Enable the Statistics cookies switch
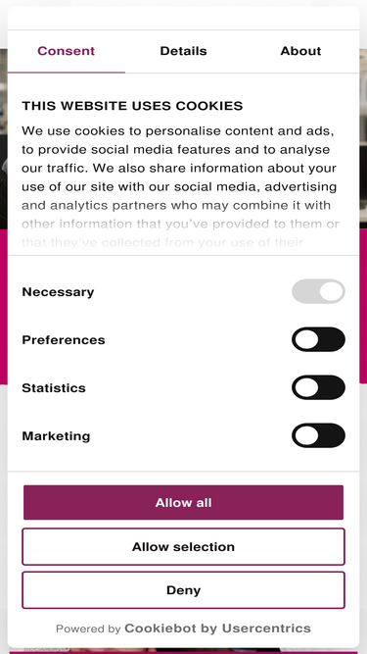The width and height of the screenshot is (367, 654). tap(318, 387)
